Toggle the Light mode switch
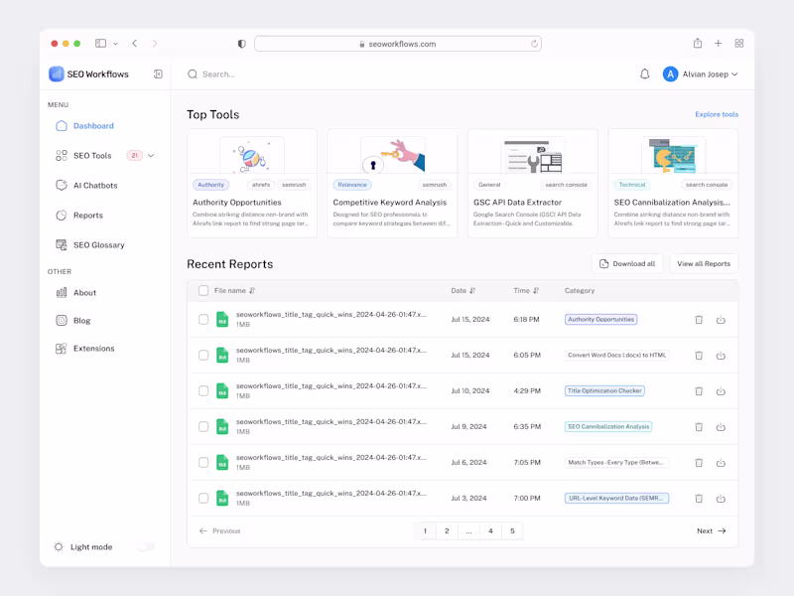This screenshot has height=596, width=794. (145, 547)
